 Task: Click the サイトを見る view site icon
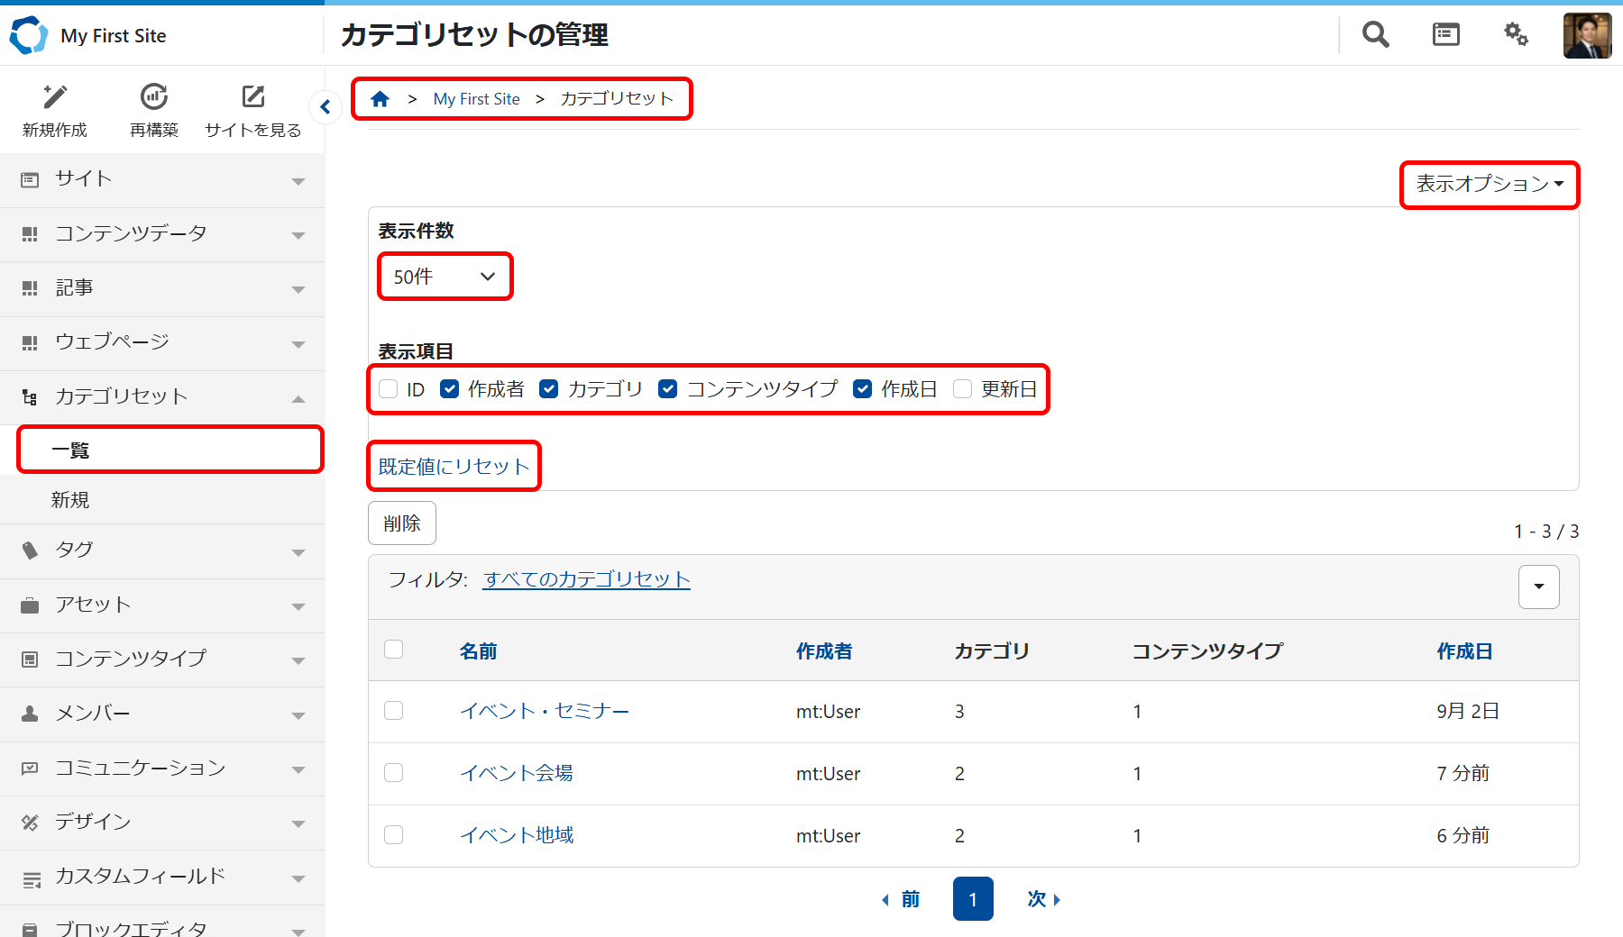tap(253, 97)
